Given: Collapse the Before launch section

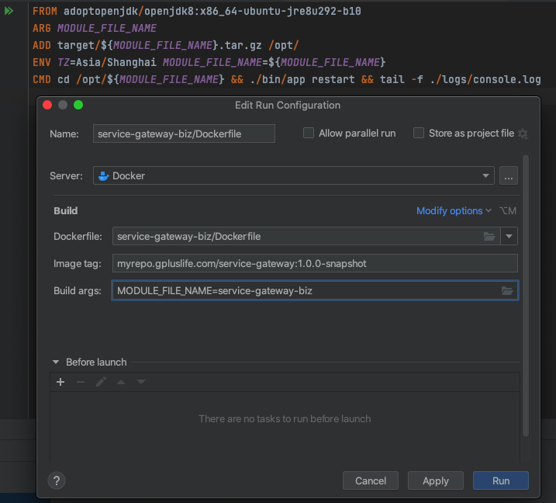Looking at the screenshot, I should [56, 362].
